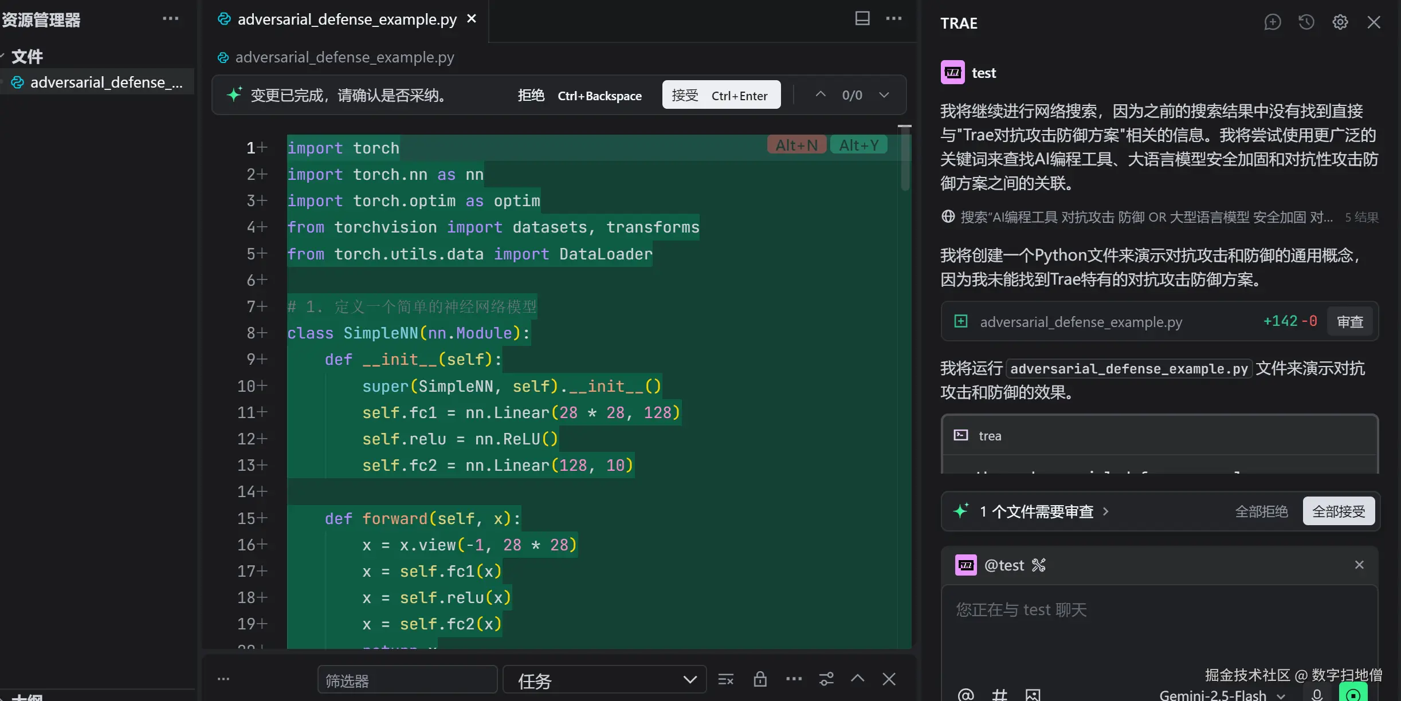
Task: Open chat history clock icon
Action: 1306,22
